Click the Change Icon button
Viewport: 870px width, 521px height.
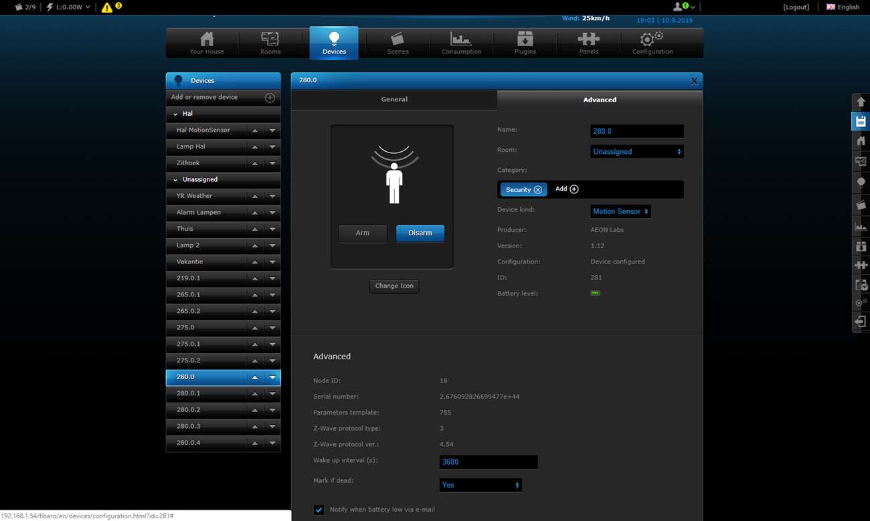[394, 286]
